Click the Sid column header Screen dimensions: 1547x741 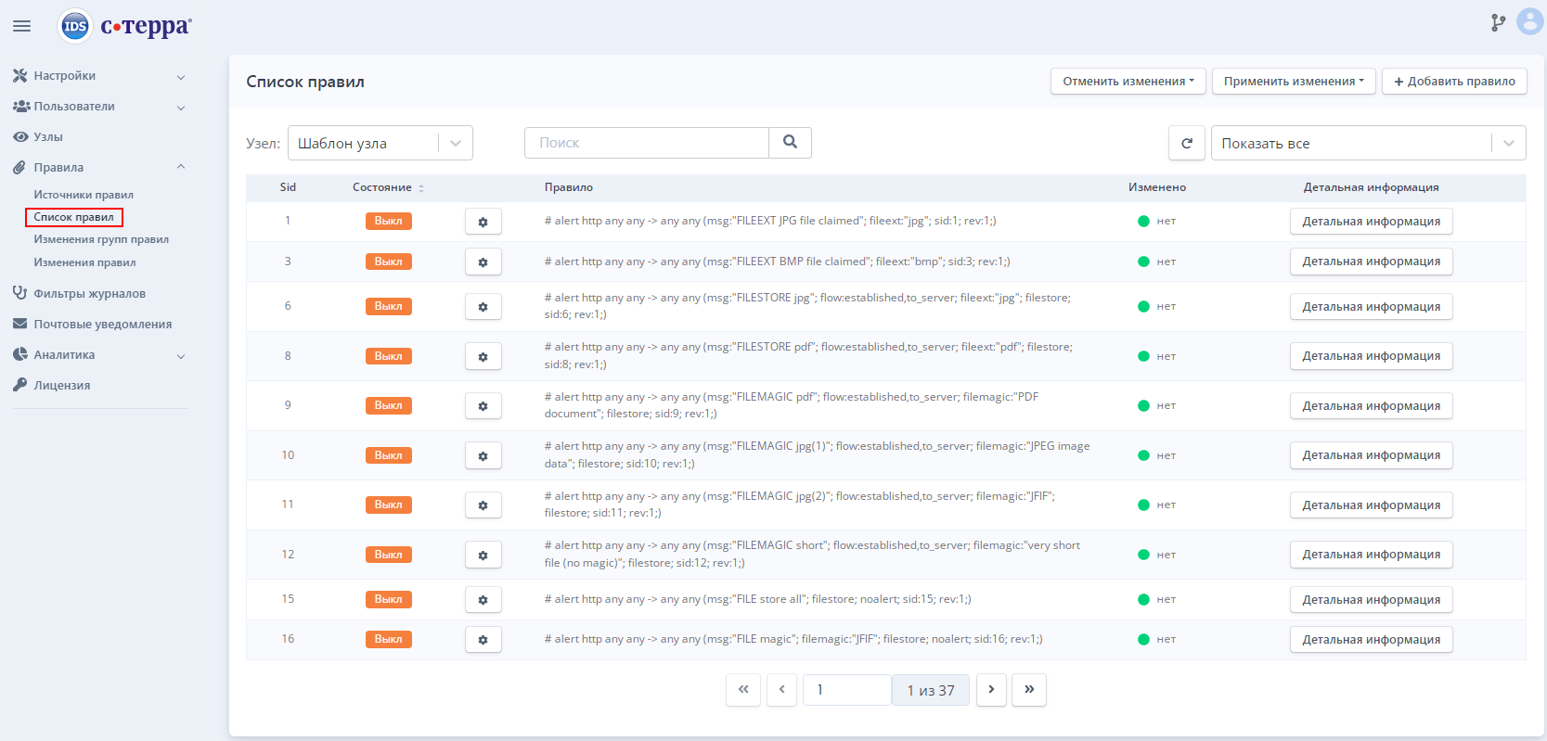[x=288, y=187]
